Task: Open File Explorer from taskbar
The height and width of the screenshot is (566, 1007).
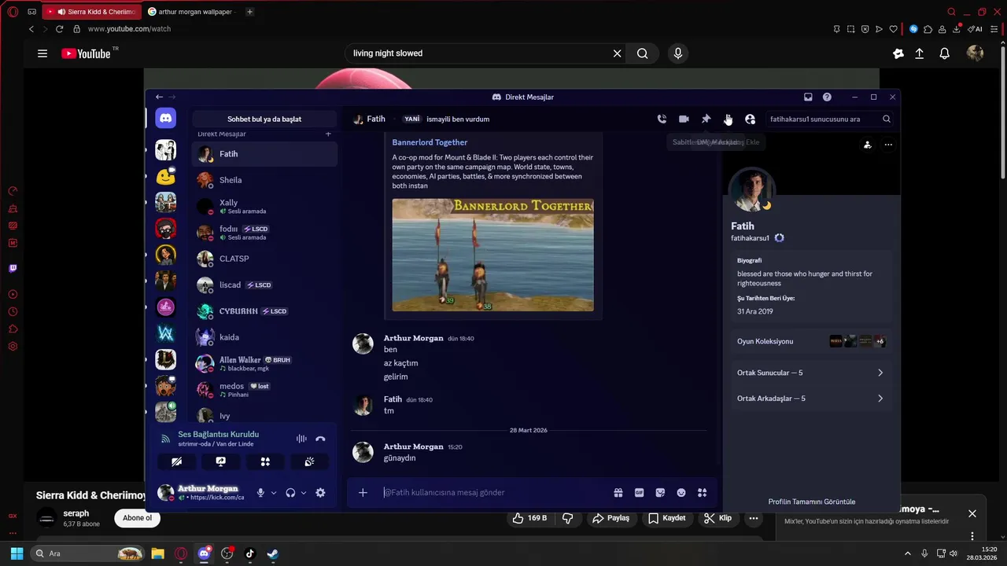Action: click(x=157, y=553)
